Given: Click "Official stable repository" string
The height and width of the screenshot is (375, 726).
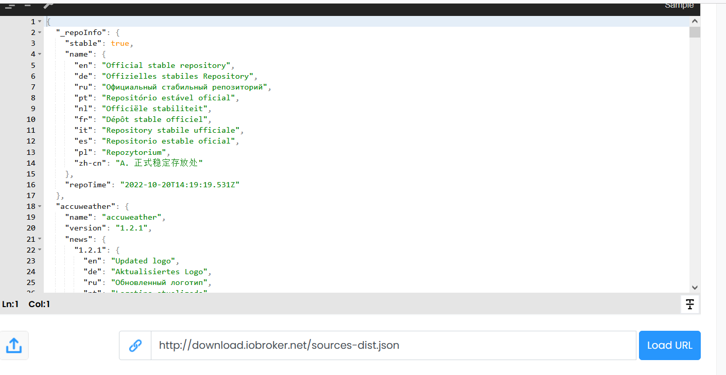Looking at the screenshot, I should tap(166, 65).
